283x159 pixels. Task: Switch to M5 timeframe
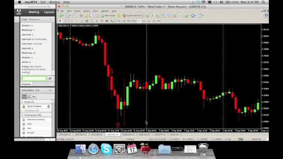pyautogui.click(x=124, y=21)
